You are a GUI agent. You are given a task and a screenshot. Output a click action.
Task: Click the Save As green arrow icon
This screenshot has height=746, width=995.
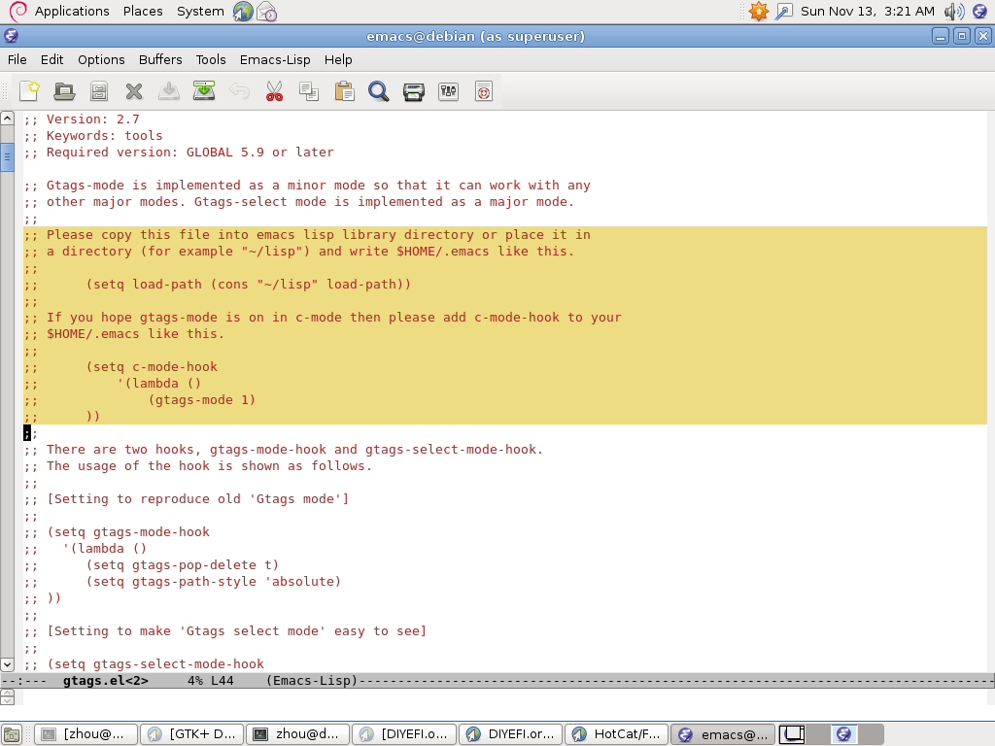204,91
